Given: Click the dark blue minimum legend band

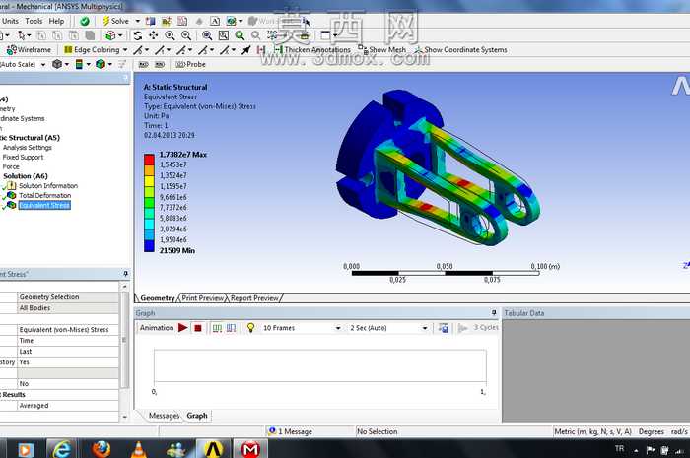Looking at the screenshot, I should pos(149,246).
